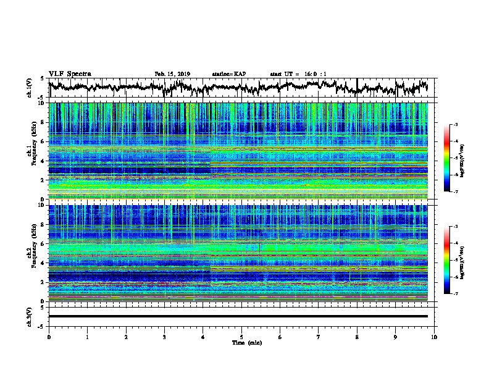This screenshot has width=489, height=378.
Task: Click the "Time (min)" axis label
Action: pos(247,343)
